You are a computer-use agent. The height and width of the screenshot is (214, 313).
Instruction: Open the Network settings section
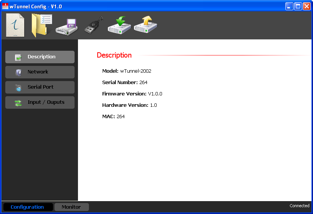pos(40,72)
